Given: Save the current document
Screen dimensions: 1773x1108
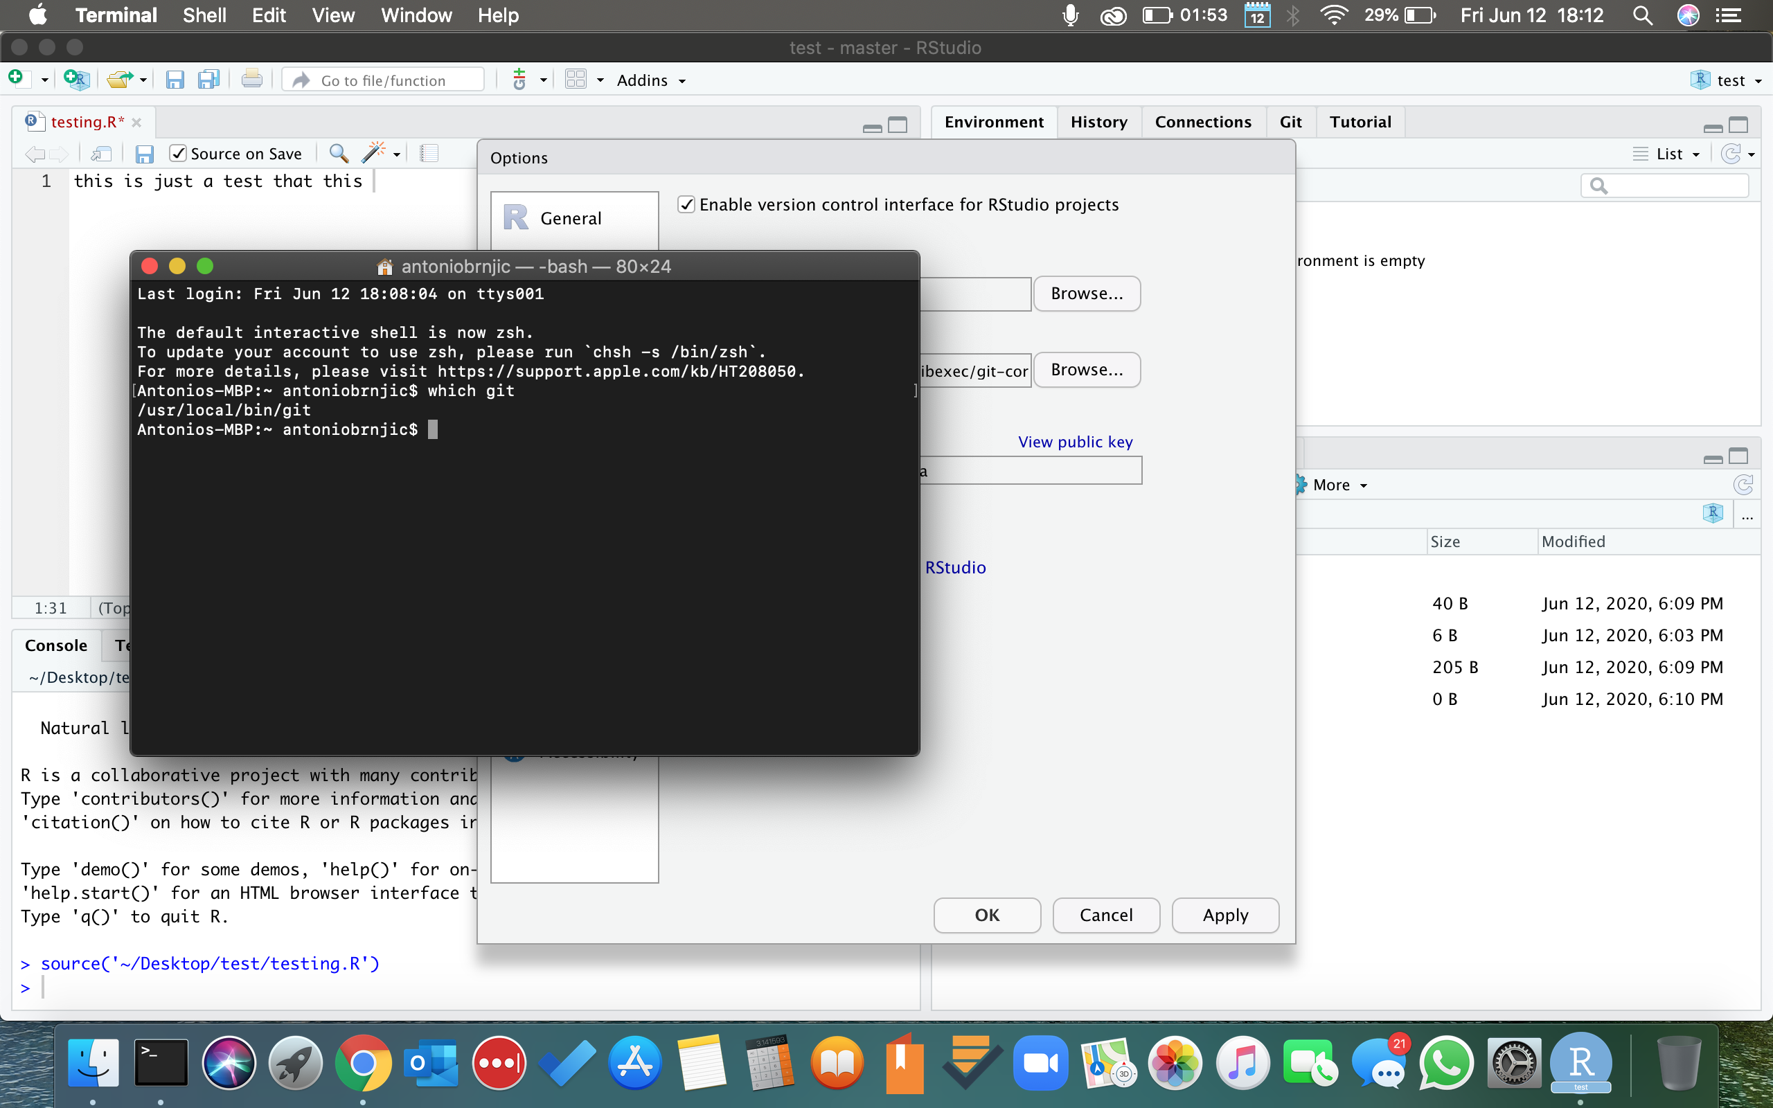Looking at the screenshot, I should click(175, 79).
